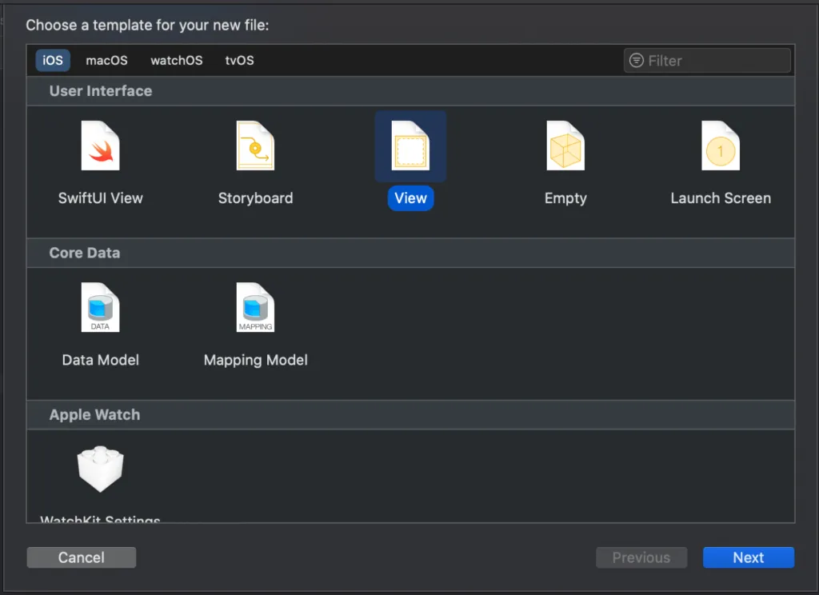This screenshot has height=595, width=819.
Task: Choose the Storyboard template icon
Action: tap(255, 145)
